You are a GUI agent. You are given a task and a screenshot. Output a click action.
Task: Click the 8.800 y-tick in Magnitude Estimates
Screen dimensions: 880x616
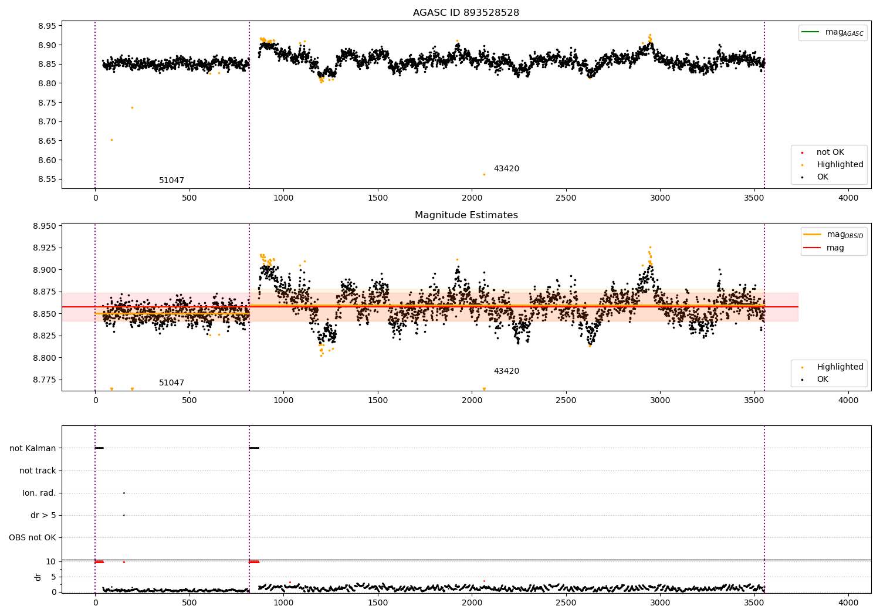tap(44, 358)
